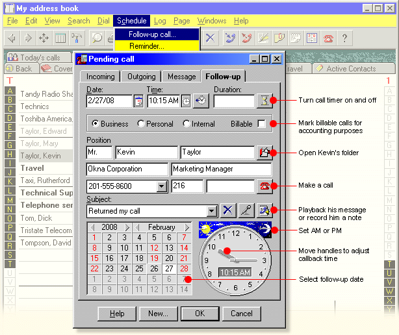Go to previous month in calendar
This screenshot has height=335, width=399.
[x=137, y=227]
